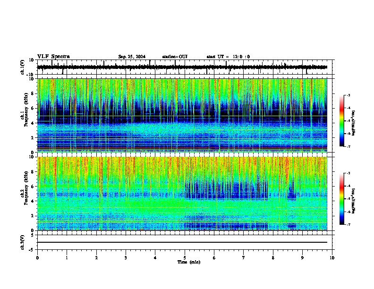Click the 'station=OUI' label
374x289 pixels.
pos(175,57)
